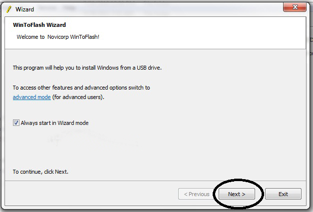Viewport: 313px width, 212px height.
Task: Click the Exit button
Action: point(283,194)
